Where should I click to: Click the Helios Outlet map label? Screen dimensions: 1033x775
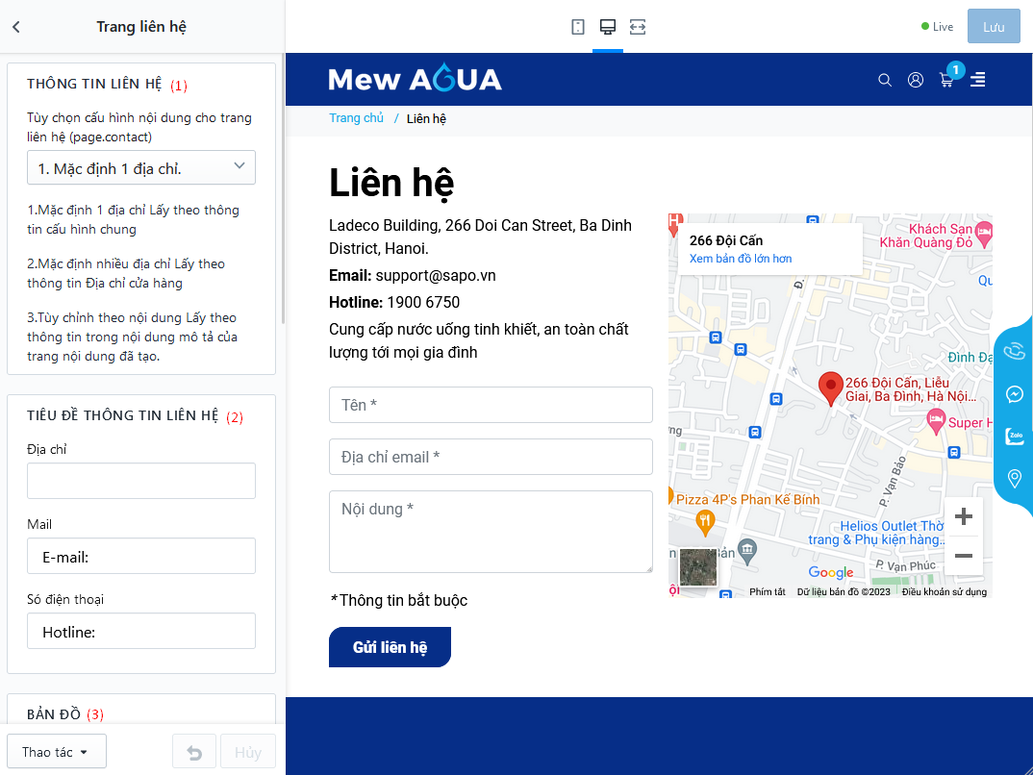click(x=877, y=533)
